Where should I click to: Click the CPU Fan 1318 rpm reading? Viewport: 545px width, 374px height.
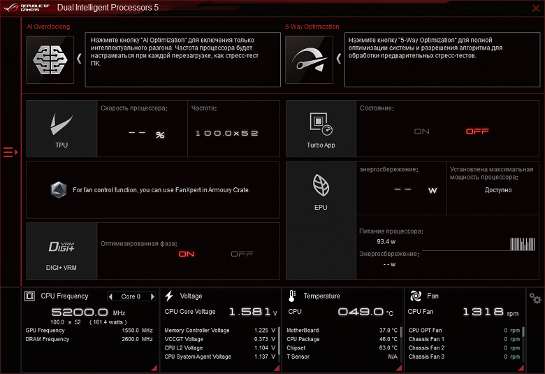tap(490, 312)
